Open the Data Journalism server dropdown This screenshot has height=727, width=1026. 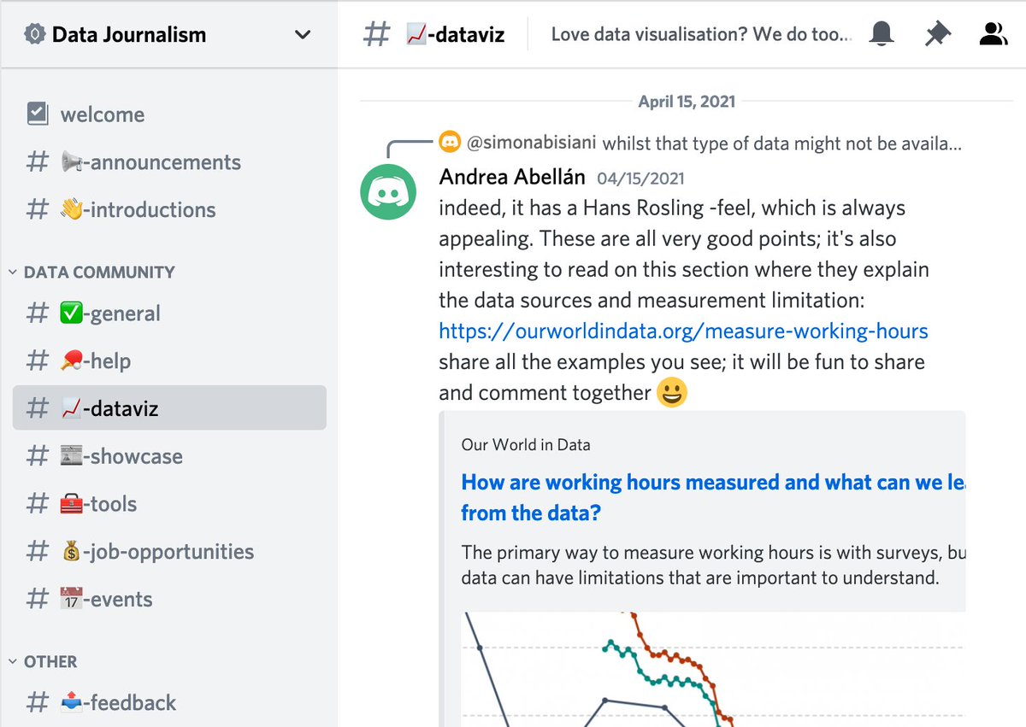coord(303,35)
